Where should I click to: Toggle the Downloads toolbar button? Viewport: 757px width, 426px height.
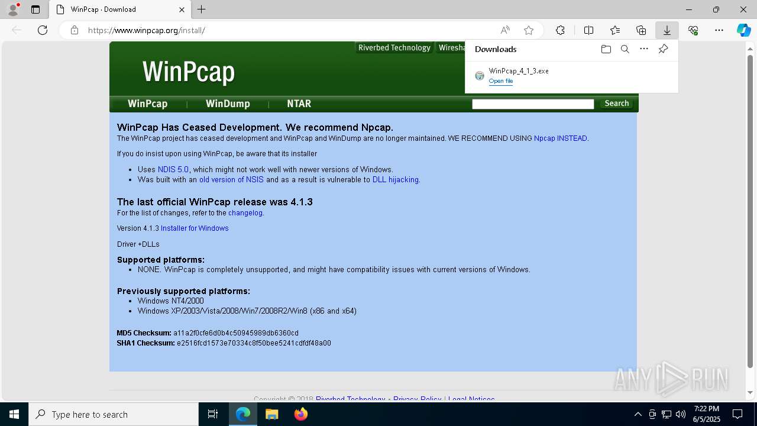667,30
